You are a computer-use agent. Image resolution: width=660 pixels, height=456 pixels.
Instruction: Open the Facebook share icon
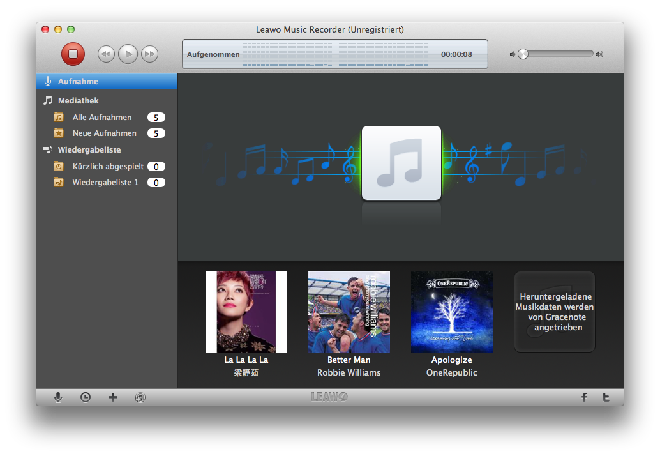[x=584, y=397]
